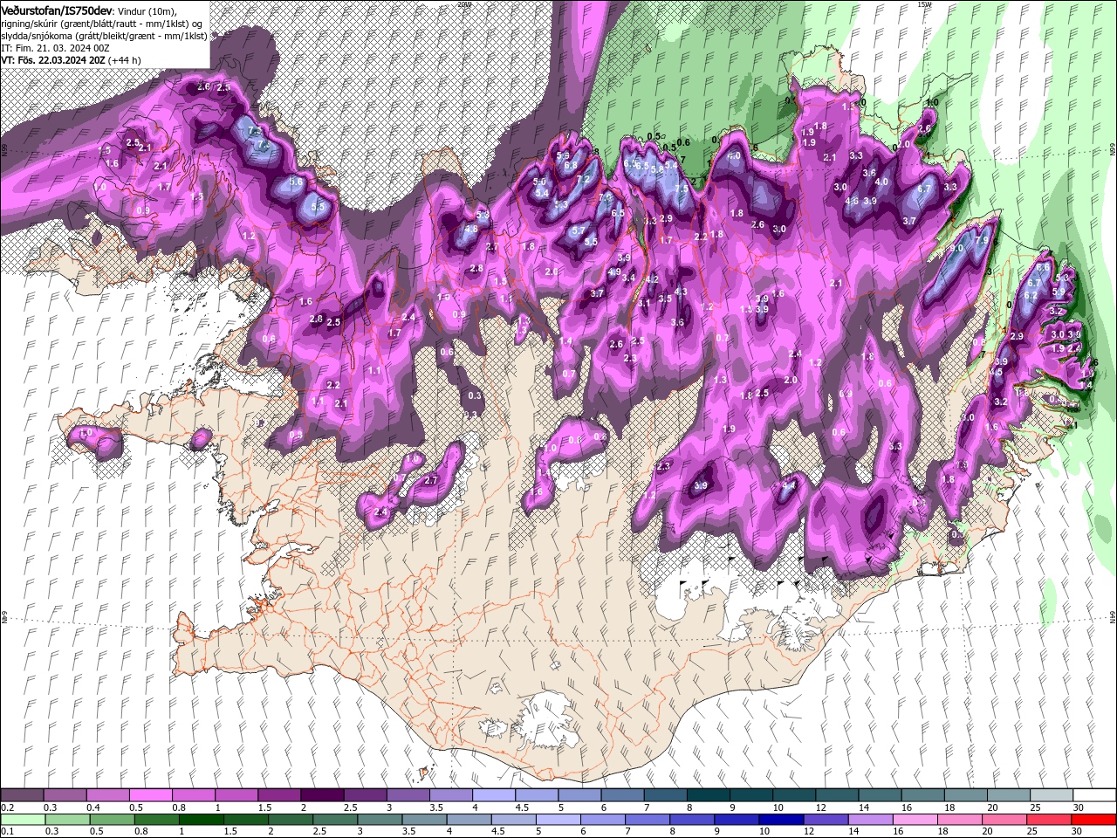Viewport: 1117px width, 838px height.
Task: Click the darkest purple 2–2.5 swatch on the upper scale
Action: tap(322, 795)
